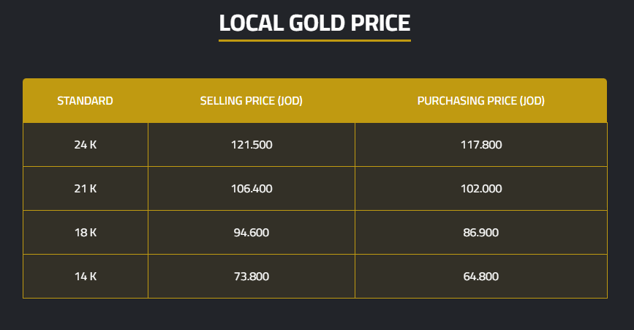Click the 106.400 selling price value

click(252, 189)
